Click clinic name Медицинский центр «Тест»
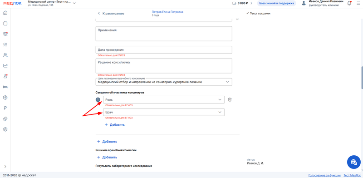 (49, 2)
